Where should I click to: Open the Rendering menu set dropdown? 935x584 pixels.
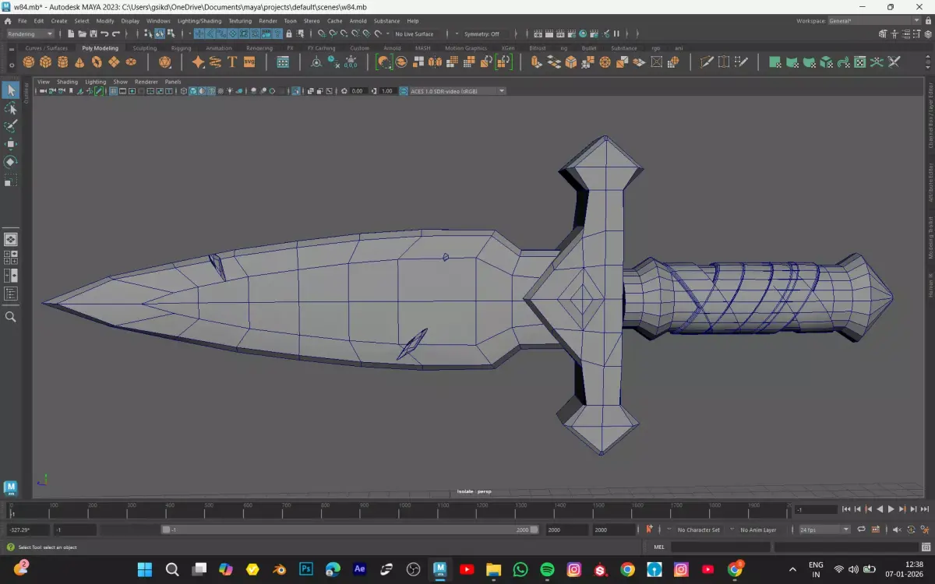point(30,34)
